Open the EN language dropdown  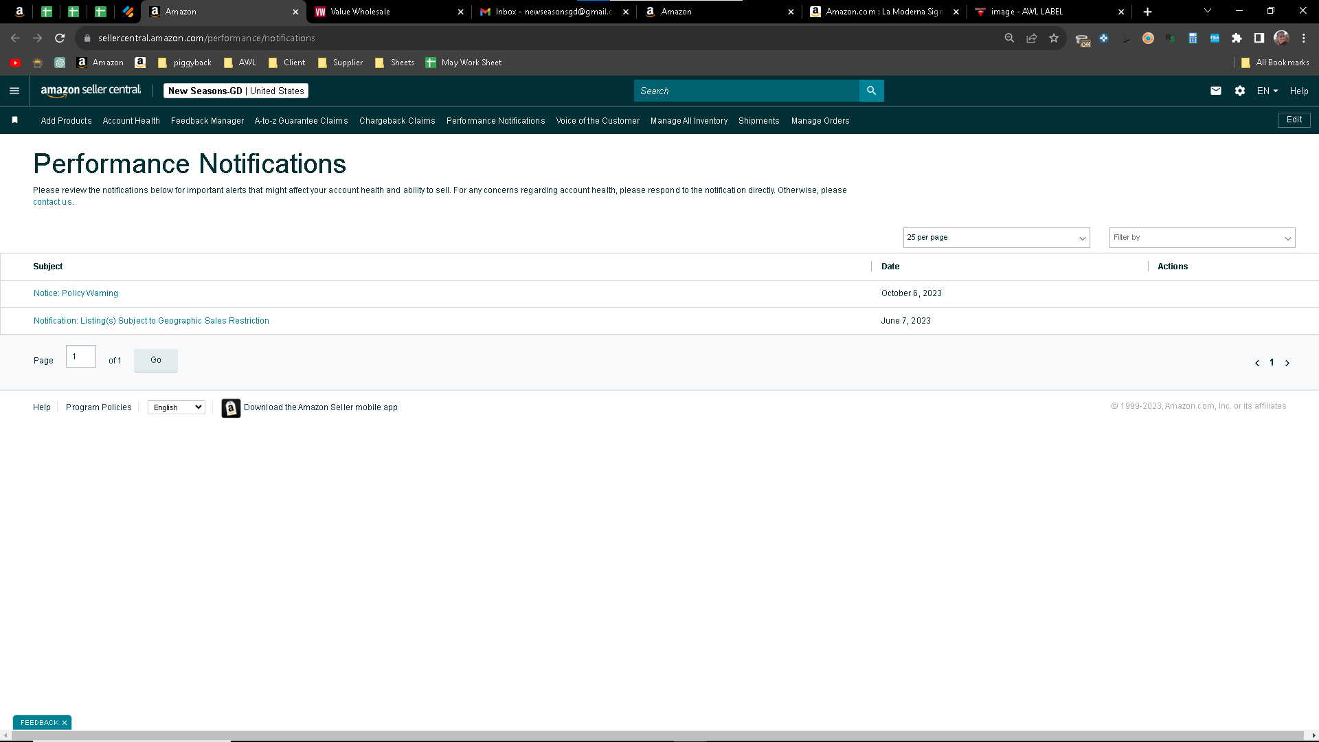pyautogui.click(x=1267, y=91)
